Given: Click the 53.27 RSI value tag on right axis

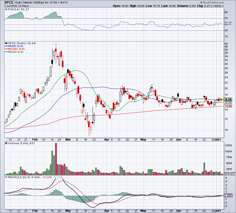Looking at the screenshot, I should point(228,23).
